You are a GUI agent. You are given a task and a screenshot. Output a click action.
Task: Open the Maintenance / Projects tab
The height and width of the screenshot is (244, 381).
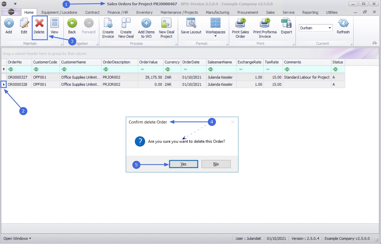(179, 12)
